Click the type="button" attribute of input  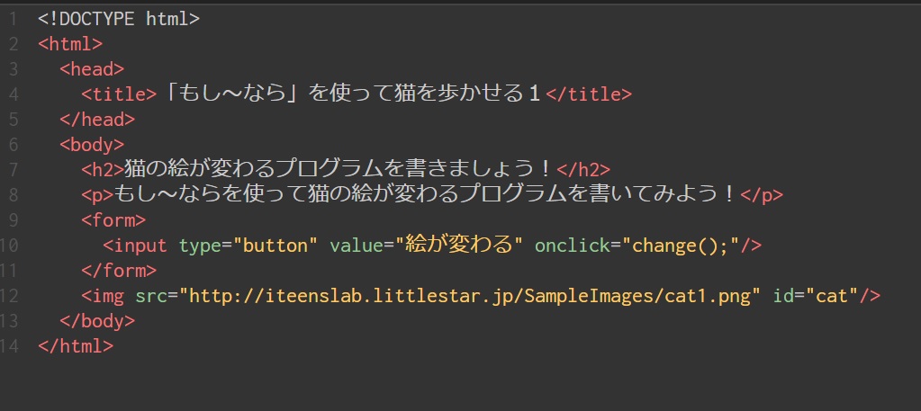point(248,245)
